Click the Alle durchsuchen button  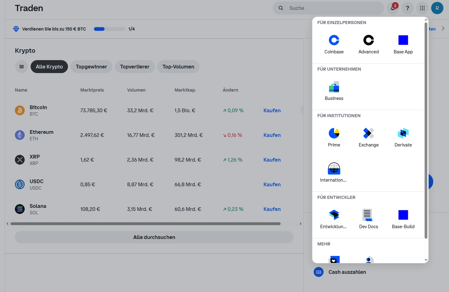tap(154, 237)
